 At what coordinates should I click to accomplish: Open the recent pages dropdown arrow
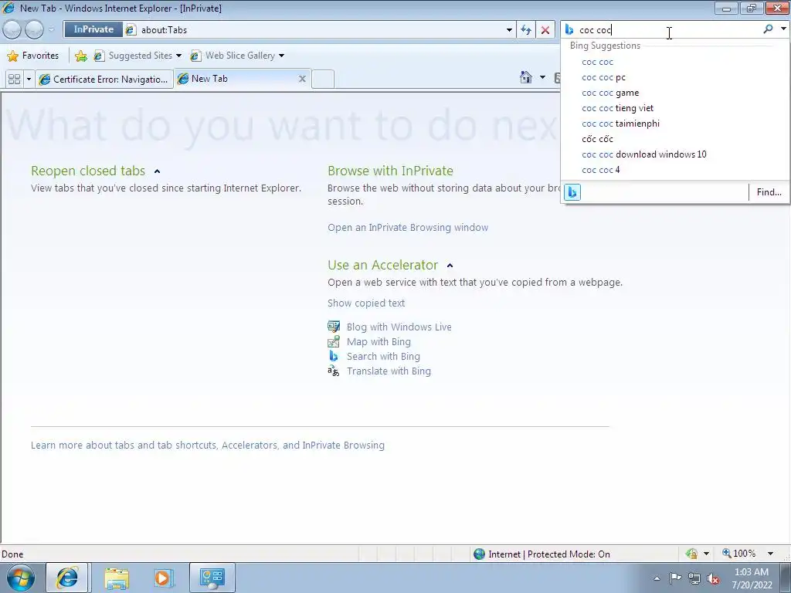(51, 30)
